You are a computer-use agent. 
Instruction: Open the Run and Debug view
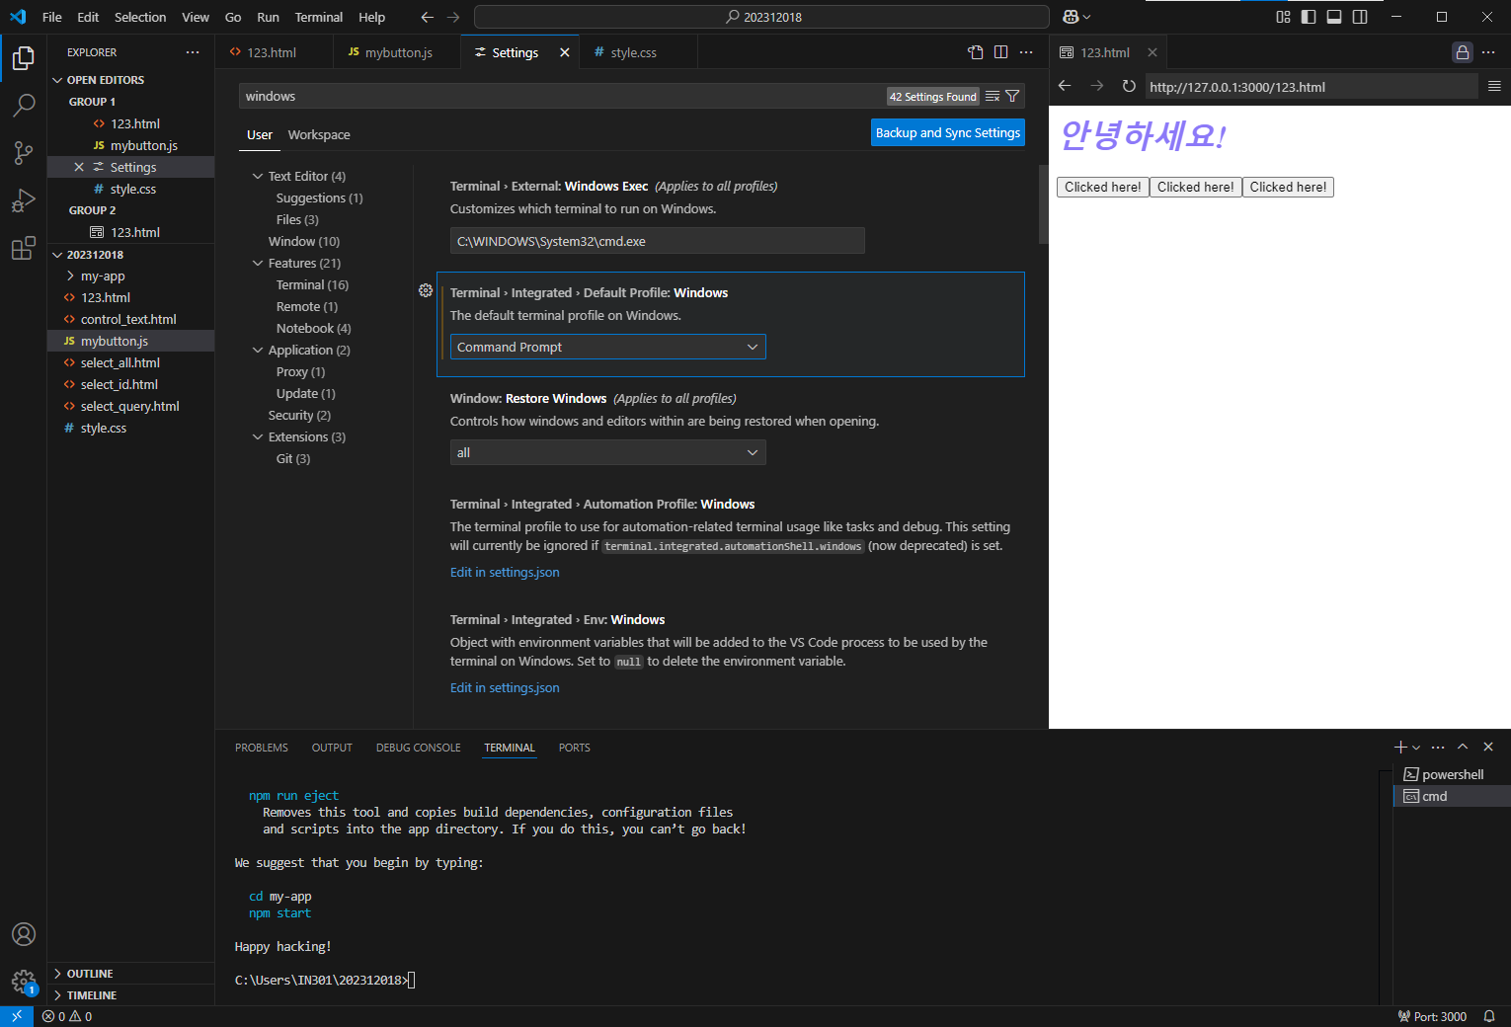point(24,200)
